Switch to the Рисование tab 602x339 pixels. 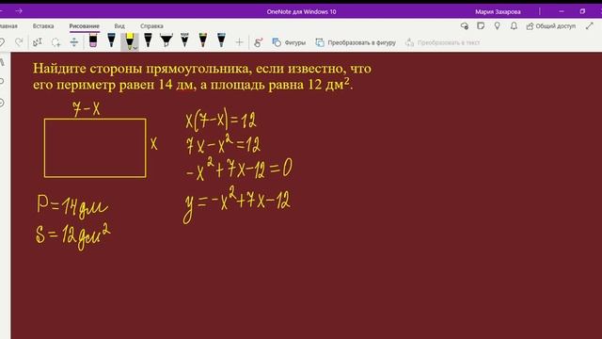84,26
